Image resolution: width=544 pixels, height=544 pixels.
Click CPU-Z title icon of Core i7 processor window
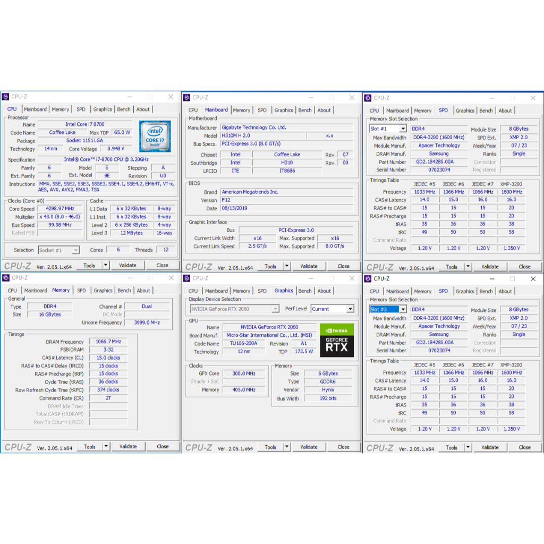[5, 97]
